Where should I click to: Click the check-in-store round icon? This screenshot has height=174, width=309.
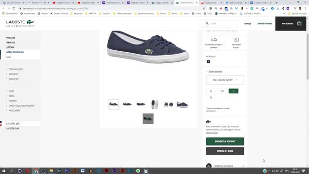[x=209, y=166]
